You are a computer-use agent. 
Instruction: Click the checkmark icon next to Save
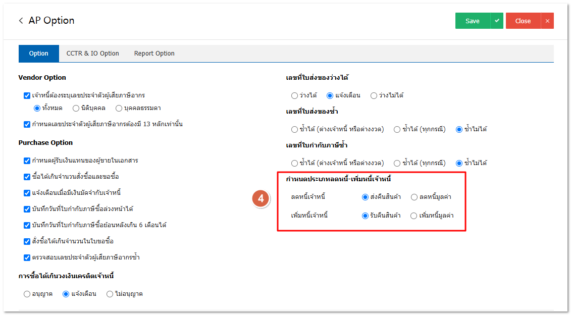pos(497,21)
